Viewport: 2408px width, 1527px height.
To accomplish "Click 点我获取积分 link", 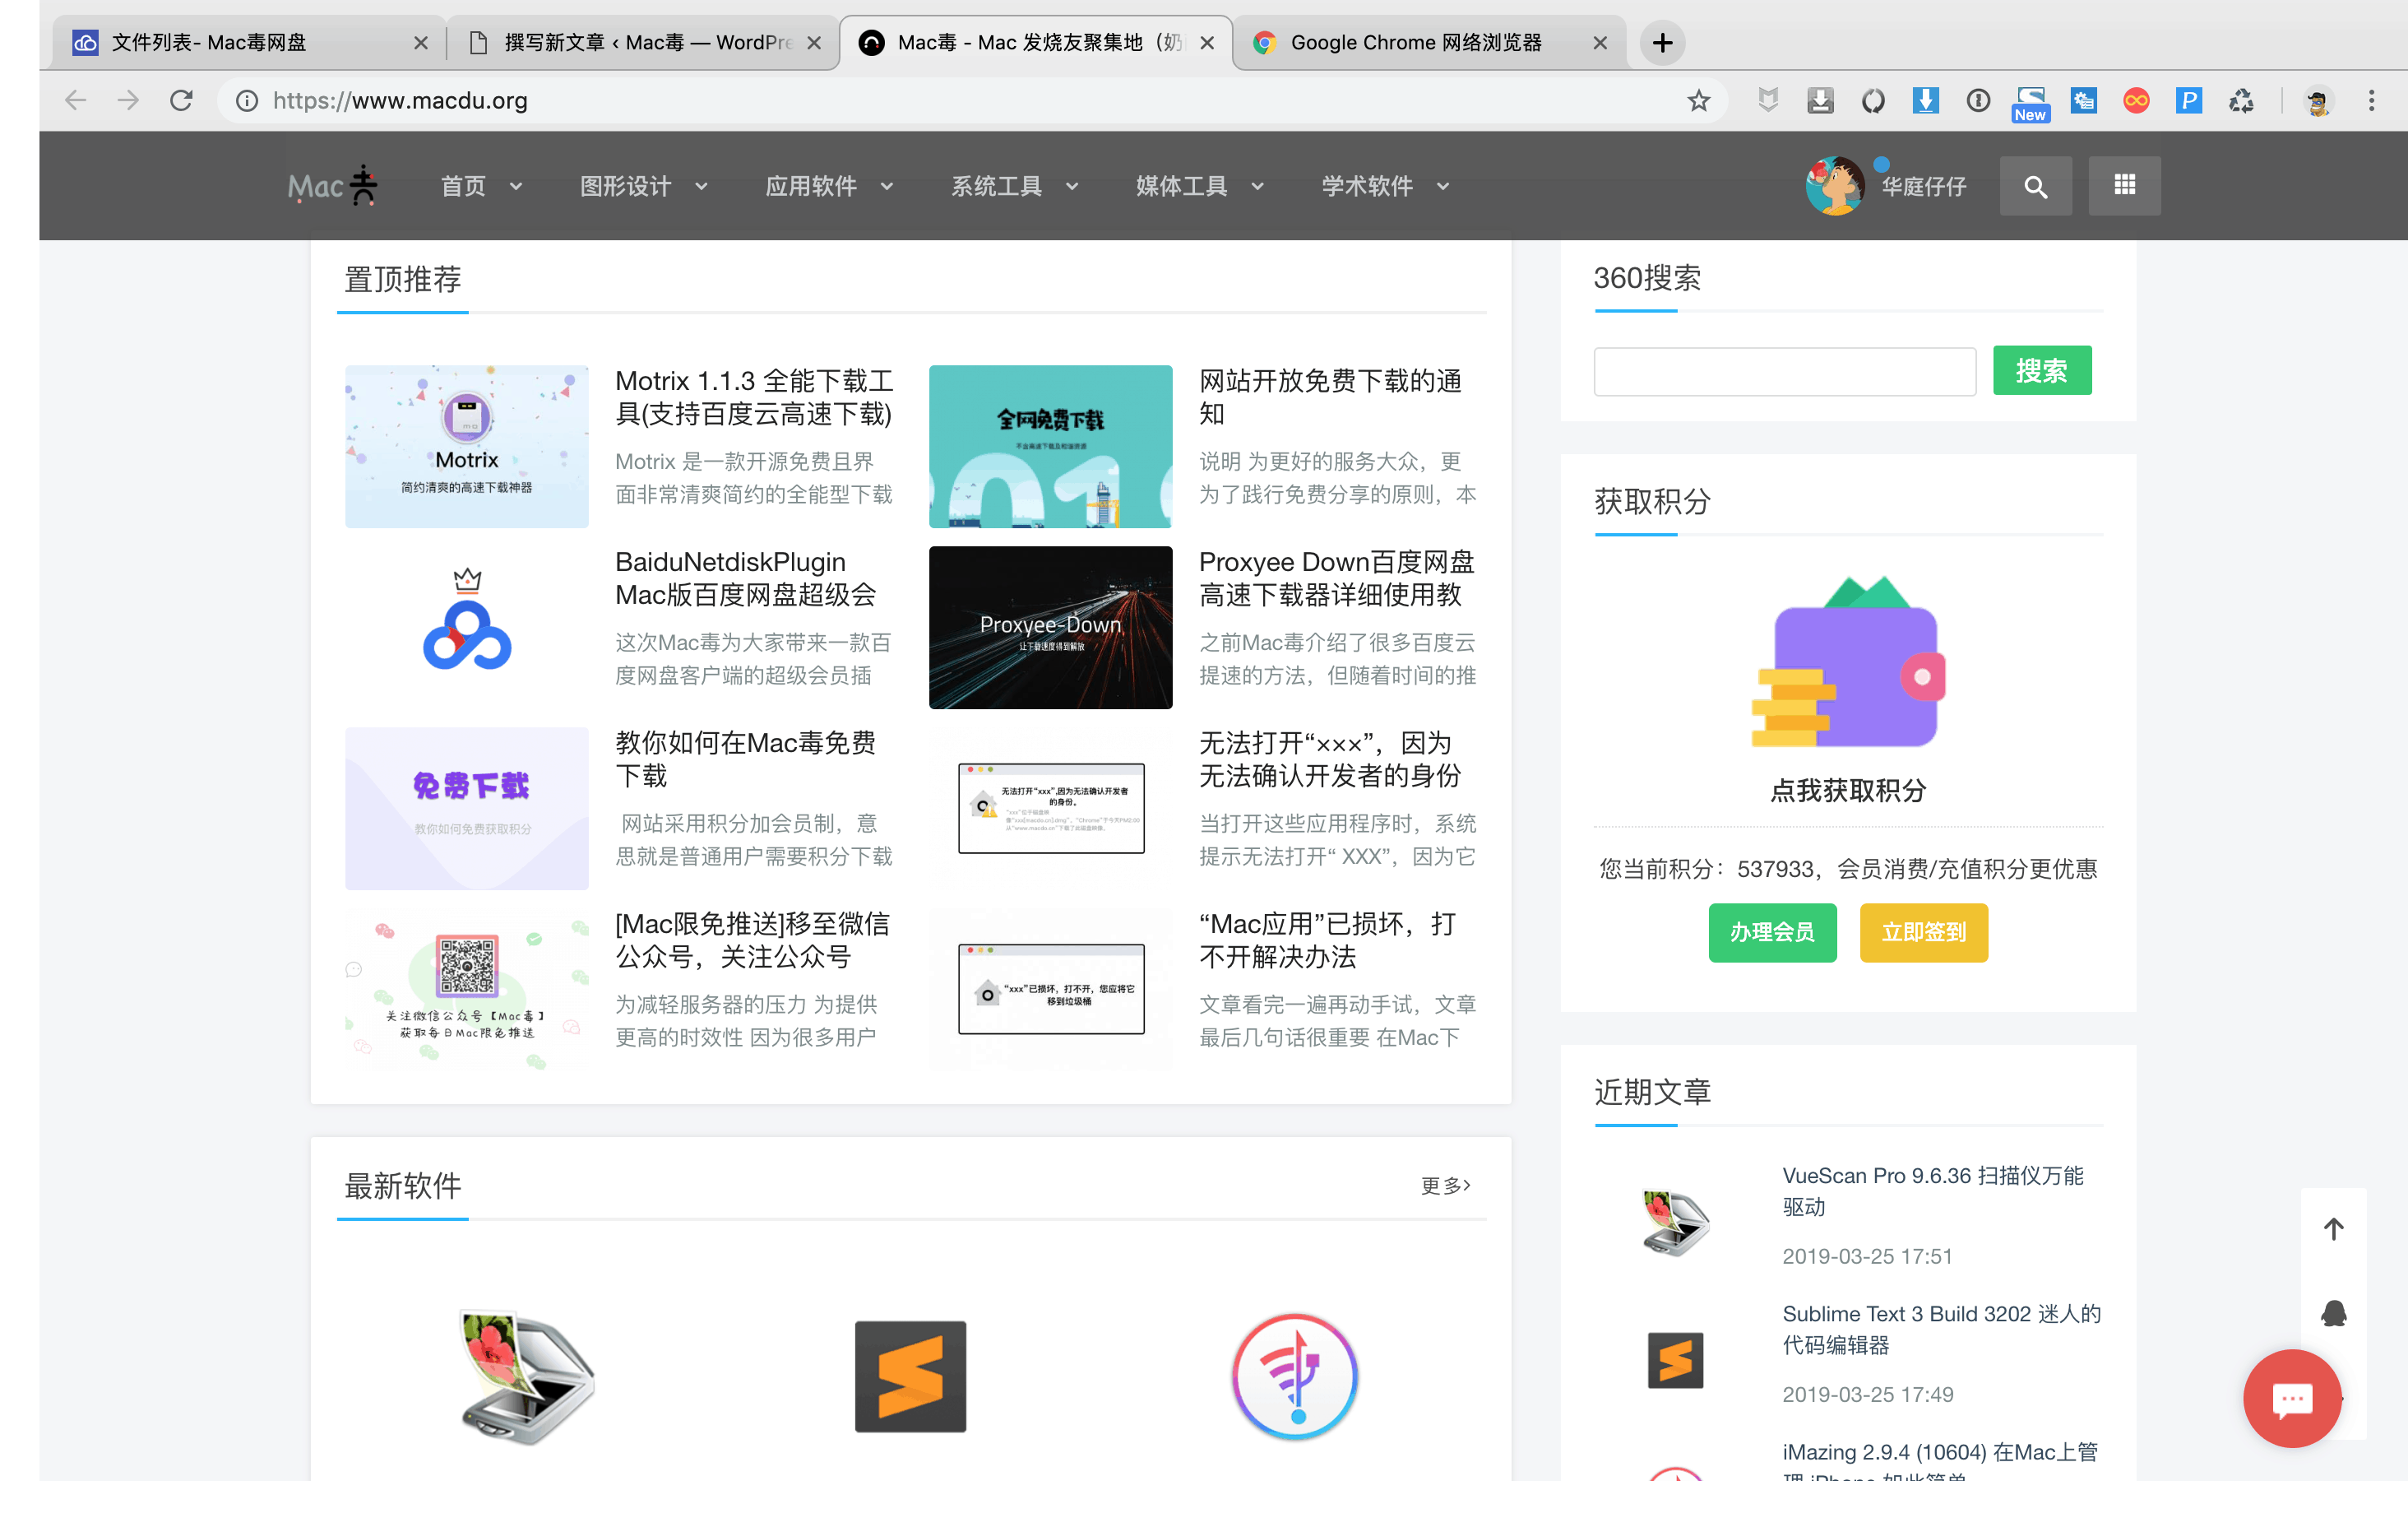I will coord(1848,791).
